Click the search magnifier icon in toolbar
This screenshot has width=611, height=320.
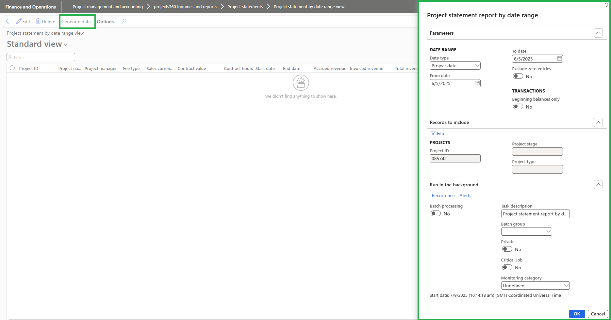coord(124,21)
